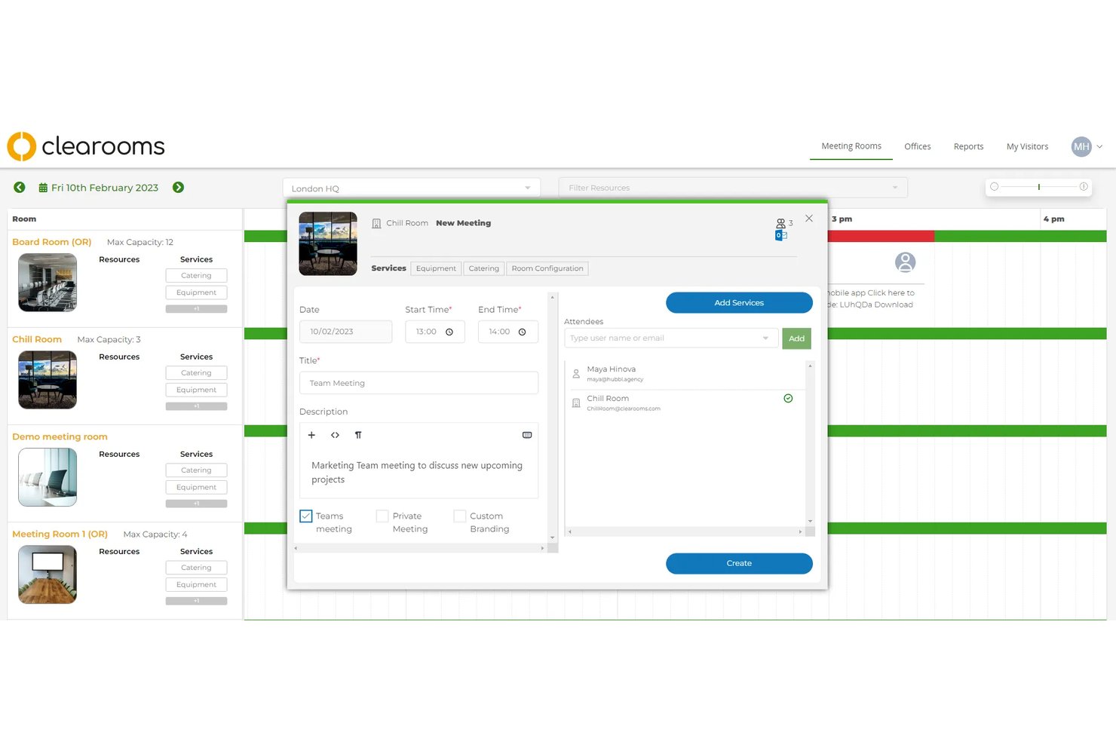Click the Chill Room photo in dialog header
1116x744 pixels.
[328, 243]
